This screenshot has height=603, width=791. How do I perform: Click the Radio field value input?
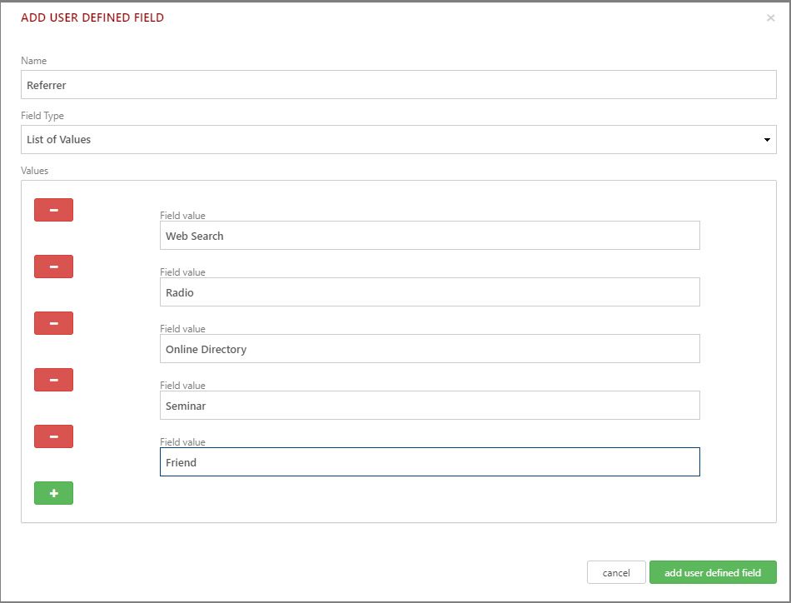click(x=430, y=292)
